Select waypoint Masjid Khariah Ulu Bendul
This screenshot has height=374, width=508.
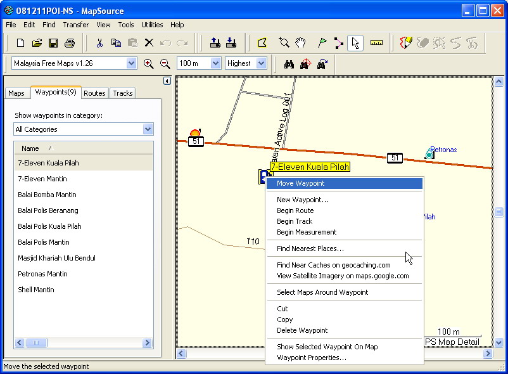(83, 258)
